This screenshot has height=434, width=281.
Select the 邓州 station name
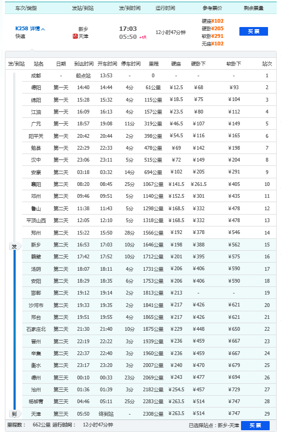point(36,196)
